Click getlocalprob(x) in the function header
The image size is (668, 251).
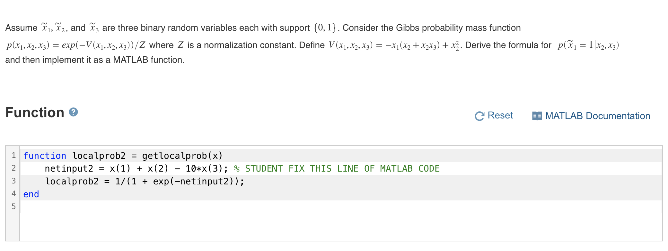(182, 156)
